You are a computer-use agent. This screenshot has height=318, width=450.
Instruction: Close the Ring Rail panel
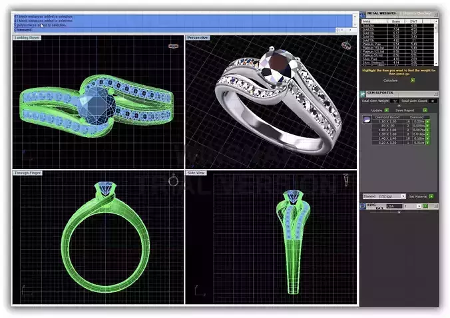(435, 206)
